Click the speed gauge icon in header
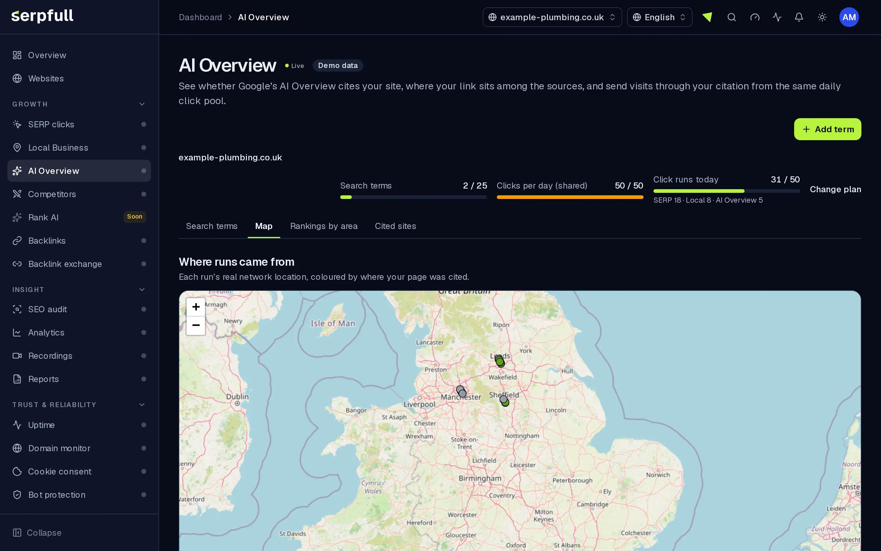 coord(755,17)
